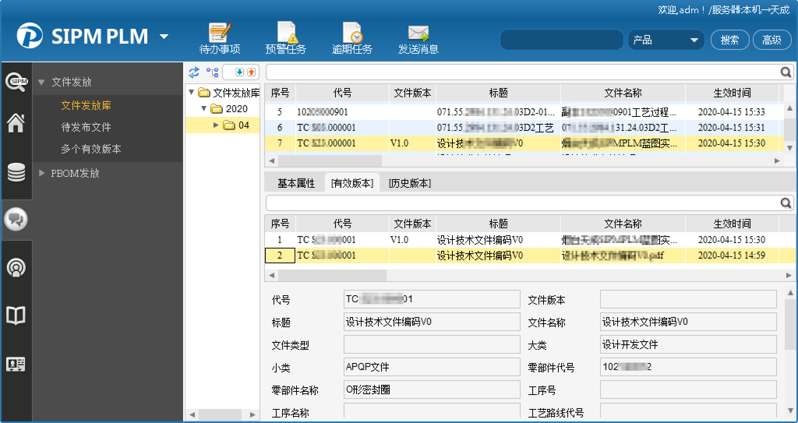This screenshot has height=423, width=798.
Task: Click the blue down-arrow button above the tree
Action: coord(239,72)
